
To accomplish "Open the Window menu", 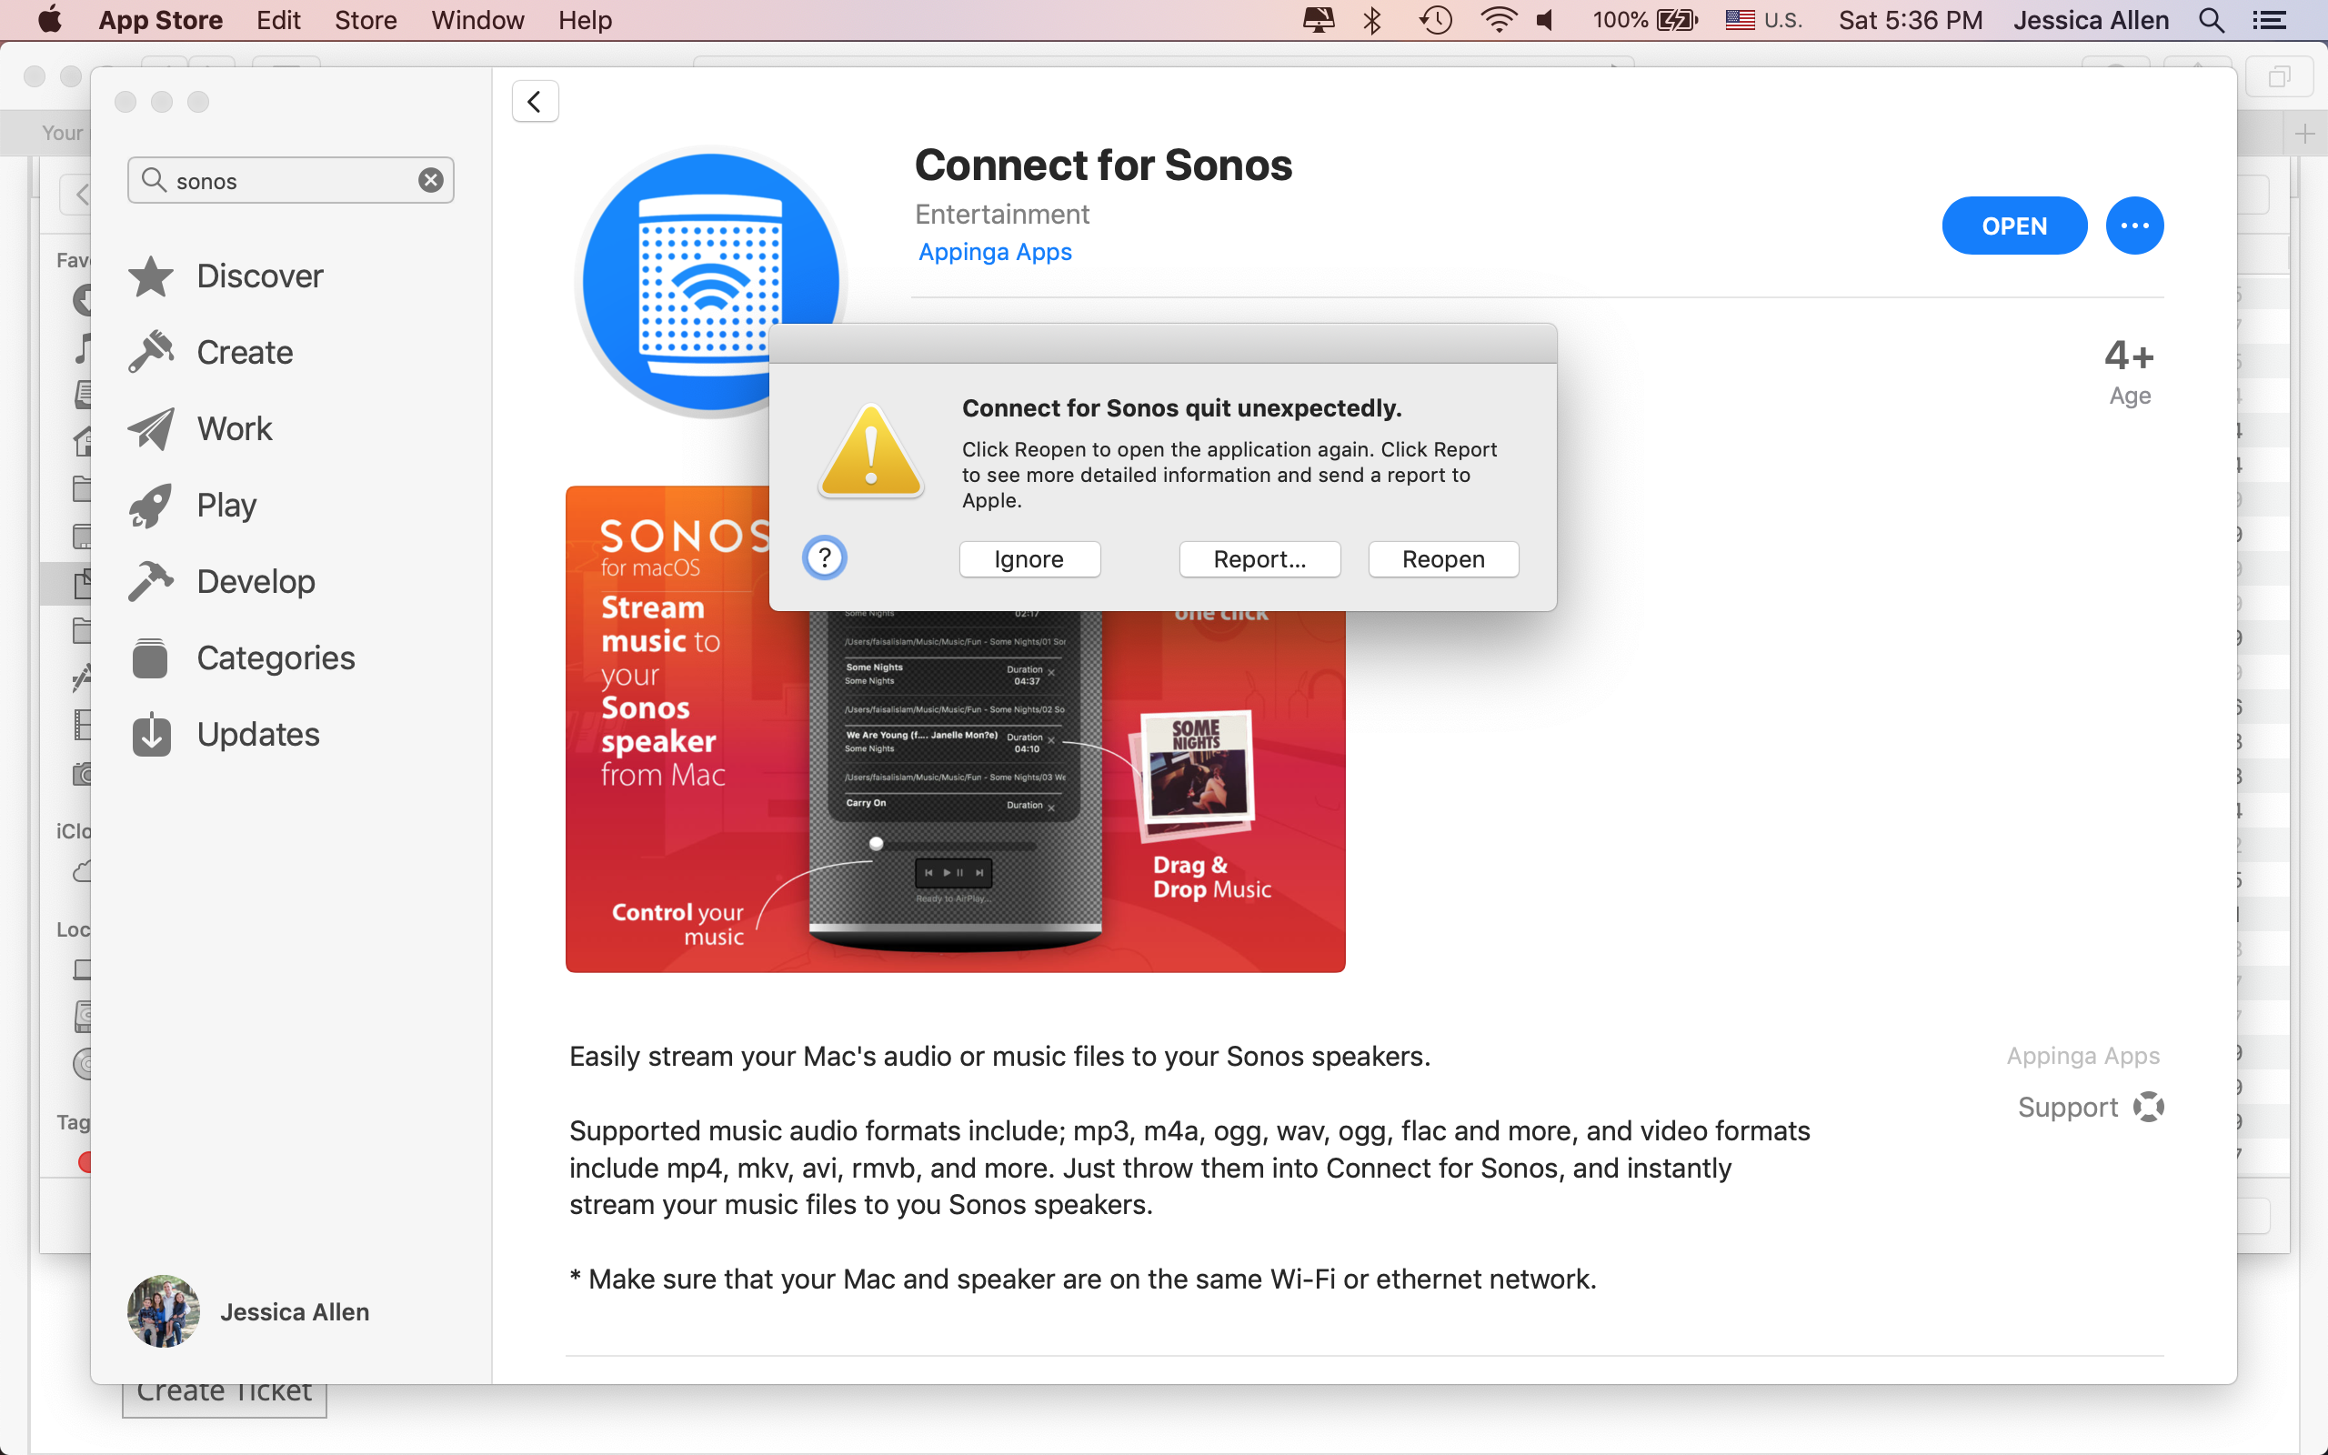I will 477,20.
